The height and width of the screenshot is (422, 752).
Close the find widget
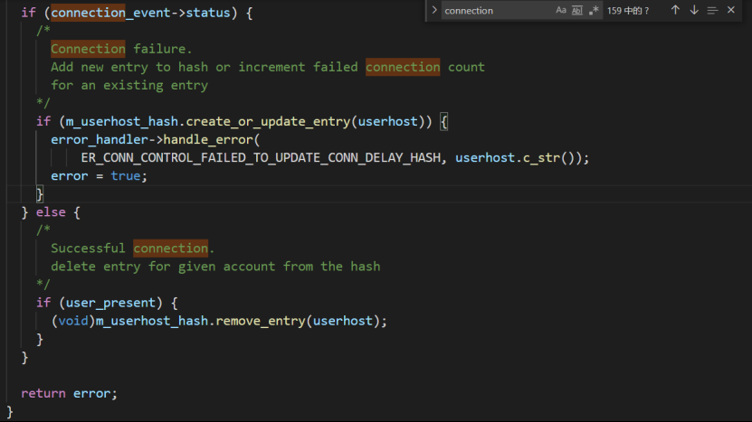[x=731, y=10]
